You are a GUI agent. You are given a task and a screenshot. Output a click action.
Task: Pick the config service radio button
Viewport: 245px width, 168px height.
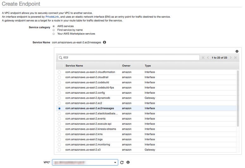[x=59, y=93]
